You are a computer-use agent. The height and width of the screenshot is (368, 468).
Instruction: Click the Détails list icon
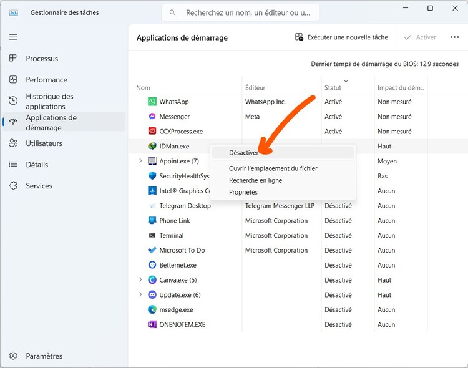coord(13,164)
